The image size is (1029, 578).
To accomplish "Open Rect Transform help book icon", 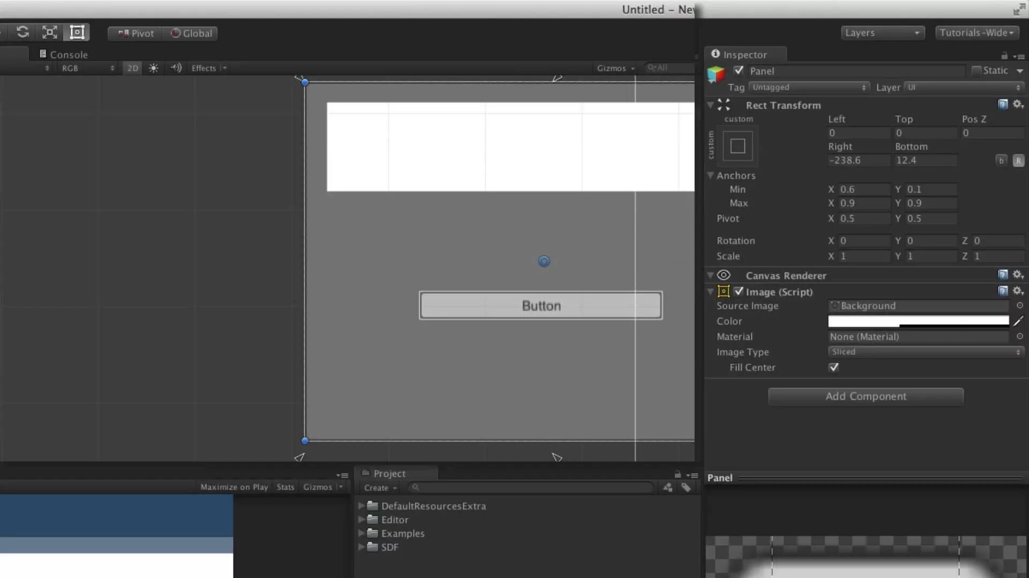I will click(1003, 104).
